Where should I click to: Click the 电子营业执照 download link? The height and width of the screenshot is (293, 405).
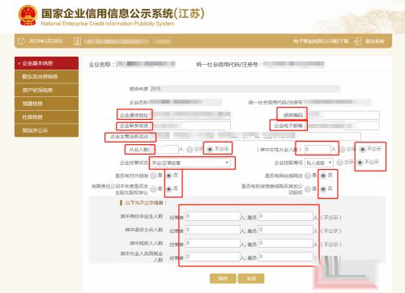(321, 41)
